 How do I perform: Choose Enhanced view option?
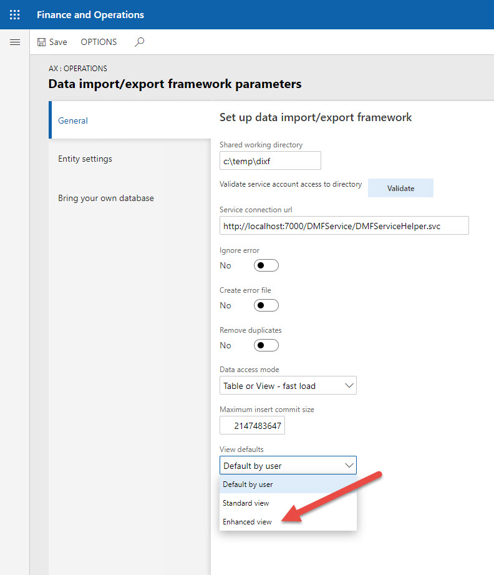[x=288, y=521]
